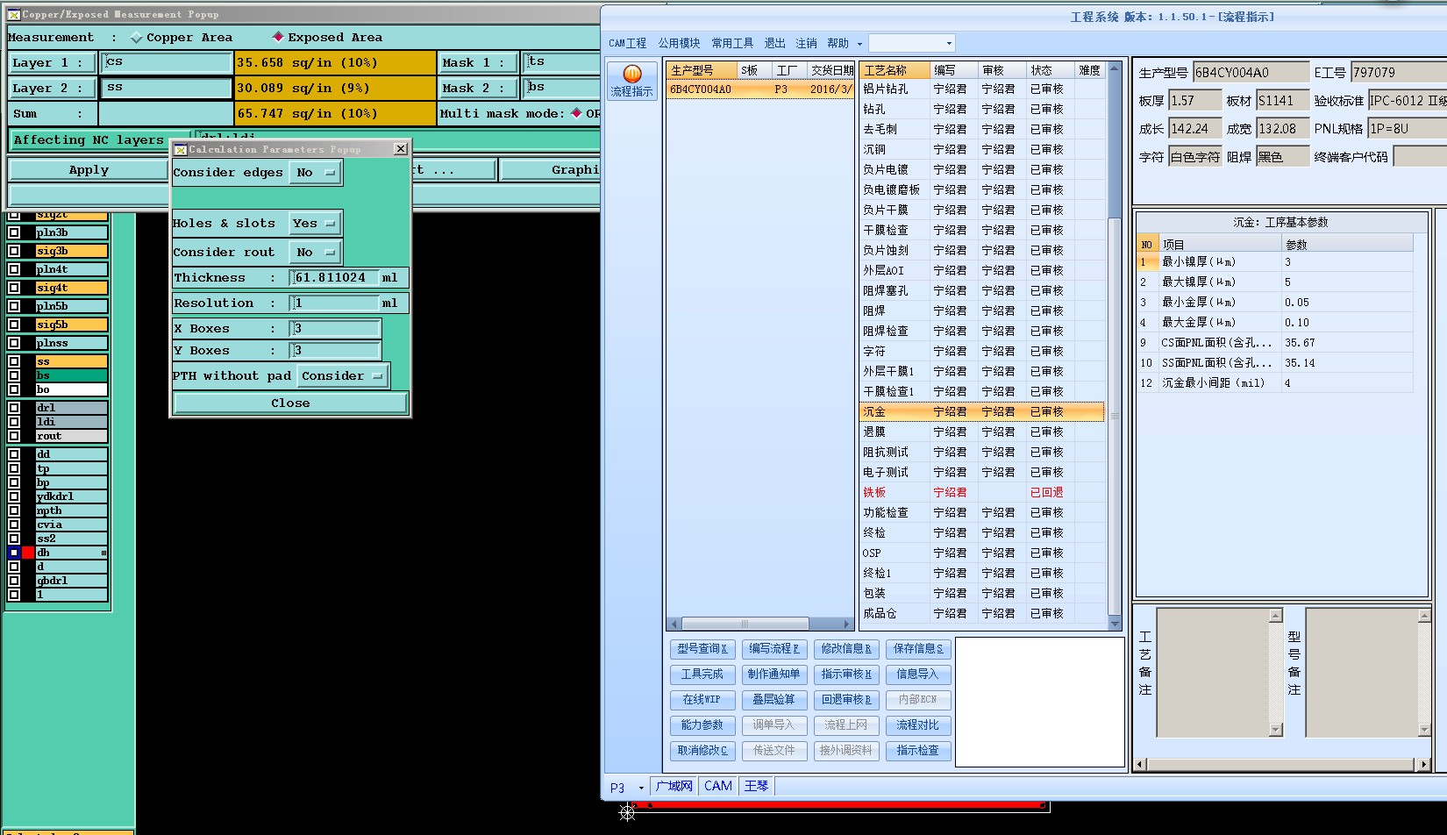Toggle the checkbox for layer sig3b
Screen dimensions: 1447x835
[x=14, y=251]
